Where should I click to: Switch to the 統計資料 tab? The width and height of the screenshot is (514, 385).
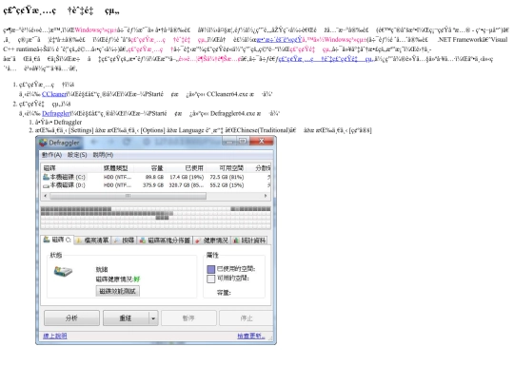point(249,241)
